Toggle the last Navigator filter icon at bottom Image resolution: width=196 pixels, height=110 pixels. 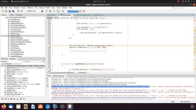(x=24, y=99)
